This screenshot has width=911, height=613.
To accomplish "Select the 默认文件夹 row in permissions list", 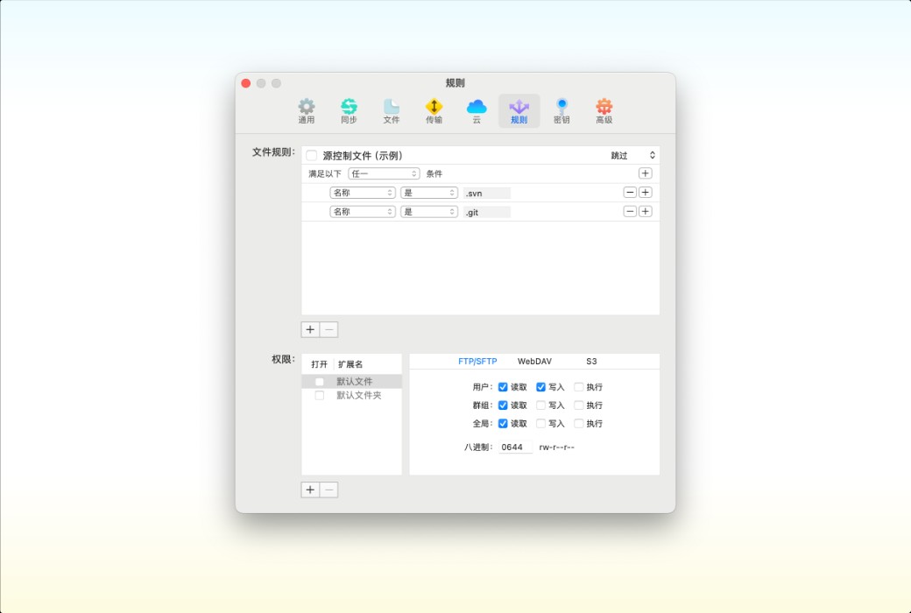I will click(359, 395).
